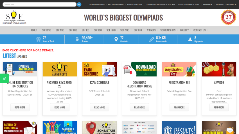Click Read More under Exam Schedule
239x134 pixels.
[100, 107]
